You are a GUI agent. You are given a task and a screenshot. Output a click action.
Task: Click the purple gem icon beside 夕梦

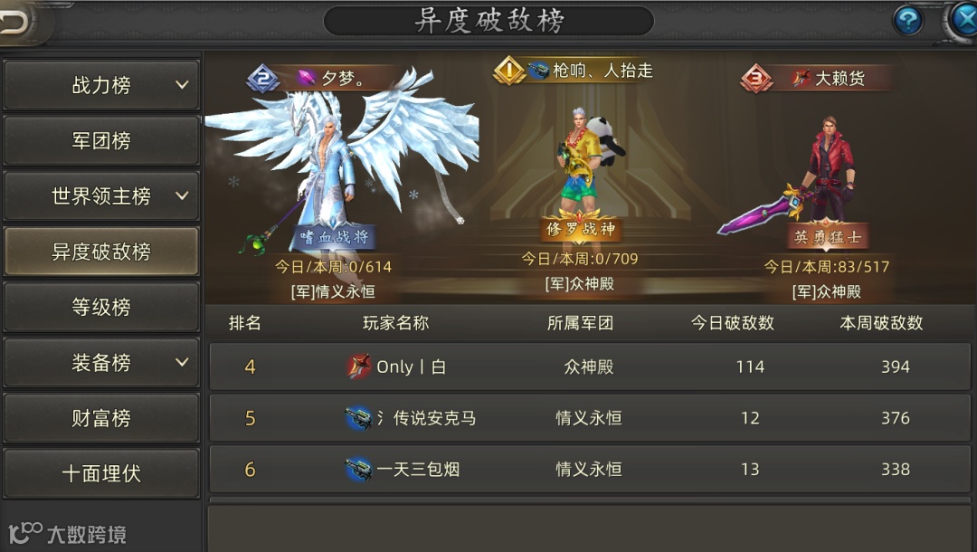click(306, 77)
